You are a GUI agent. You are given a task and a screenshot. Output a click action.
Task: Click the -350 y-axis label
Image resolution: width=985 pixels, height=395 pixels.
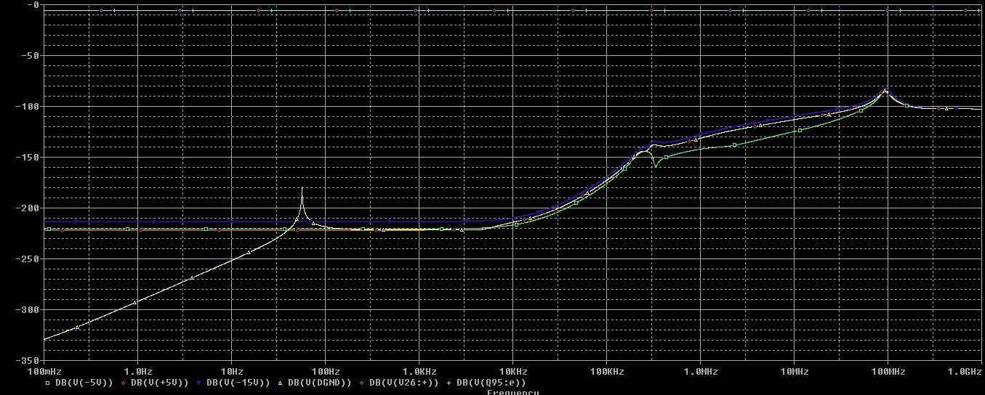[28, 360]
